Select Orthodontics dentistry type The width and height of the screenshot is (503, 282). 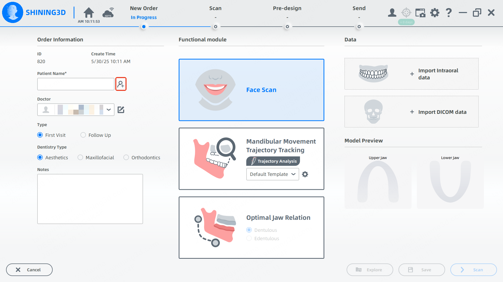click(x=126, y=157)
